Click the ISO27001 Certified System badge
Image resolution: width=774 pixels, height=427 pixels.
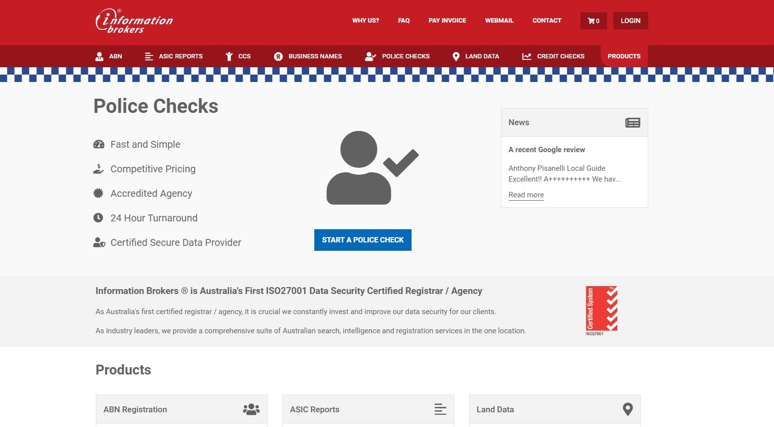(x=601, y=310)
